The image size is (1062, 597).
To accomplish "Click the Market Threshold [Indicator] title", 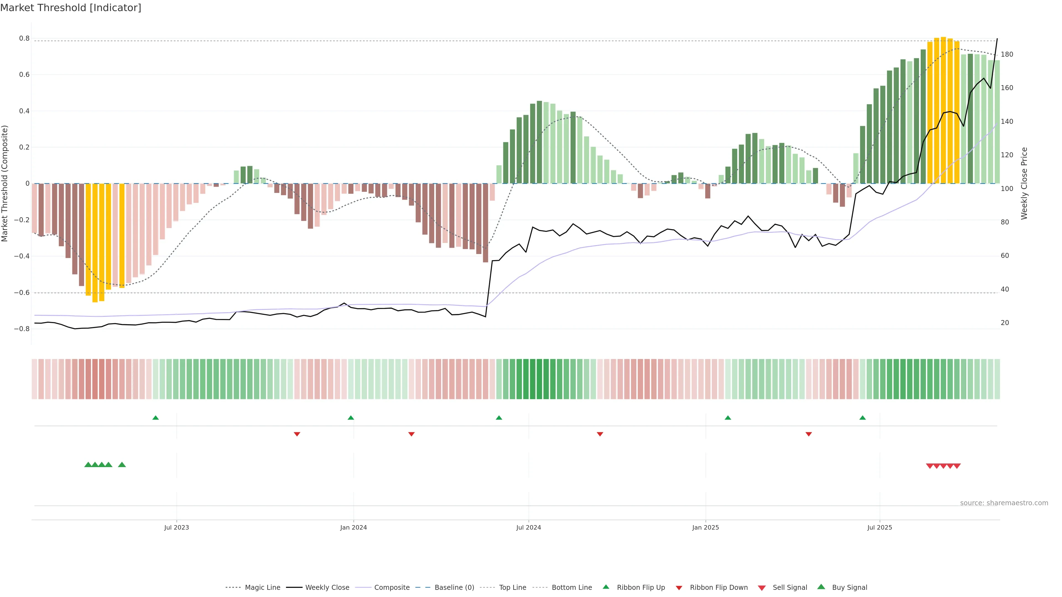I will (x=71, y=8).
